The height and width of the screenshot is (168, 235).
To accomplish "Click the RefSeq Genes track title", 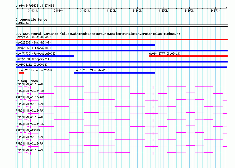I will tap(27, 81).
